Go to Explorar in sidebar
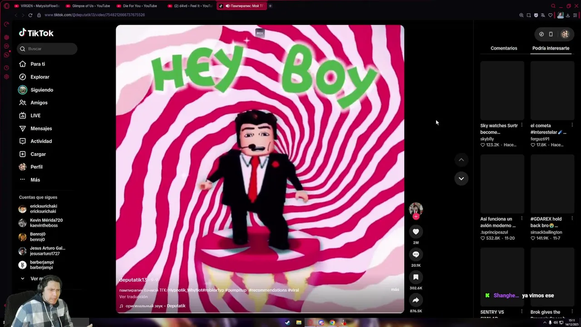The width and height of the screenshot is (581, 327). pyautogui.click(x=34, y=77)
